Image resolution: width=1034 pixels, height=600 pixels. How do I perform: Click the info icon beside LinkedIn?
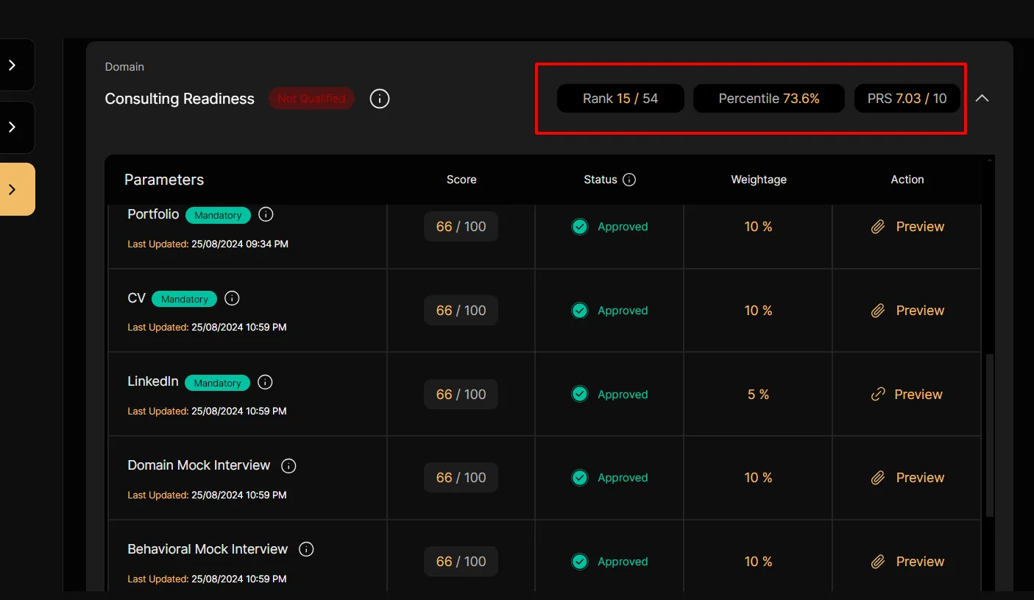(266, 382)
